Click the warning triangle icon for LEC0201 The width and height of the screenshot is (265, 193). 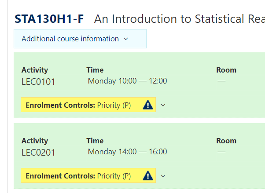[x=148, y=175]
